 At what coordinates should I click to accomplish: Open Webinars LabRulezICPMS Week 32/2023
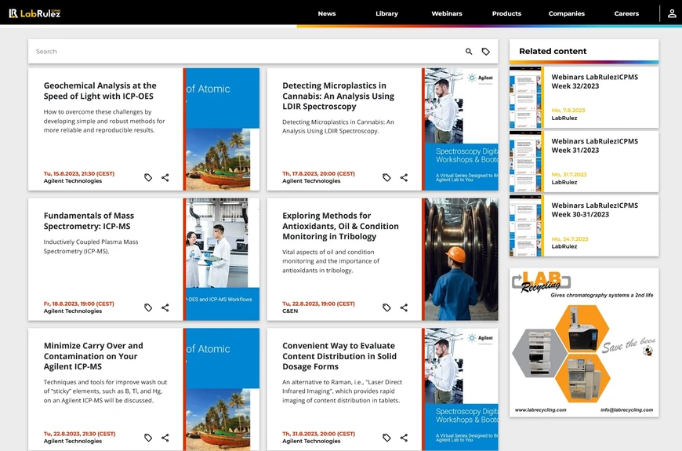pos(594,82)
